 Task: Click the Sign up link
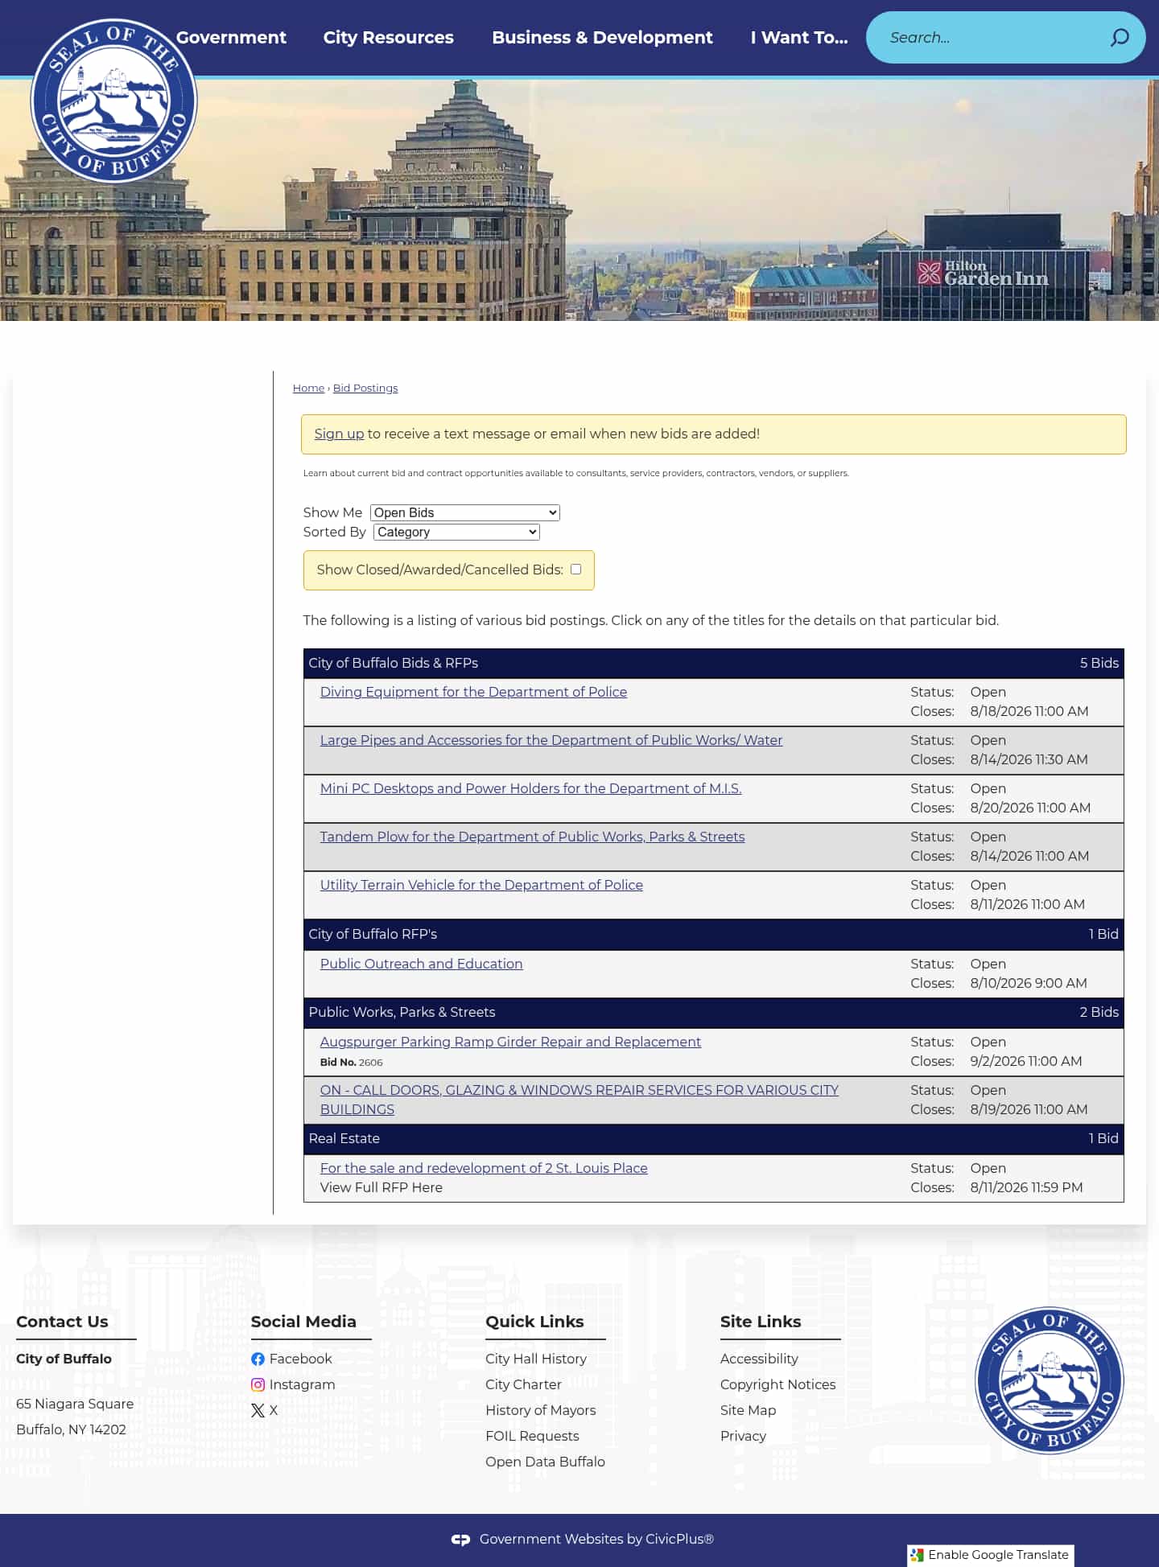tap(339, 434)
